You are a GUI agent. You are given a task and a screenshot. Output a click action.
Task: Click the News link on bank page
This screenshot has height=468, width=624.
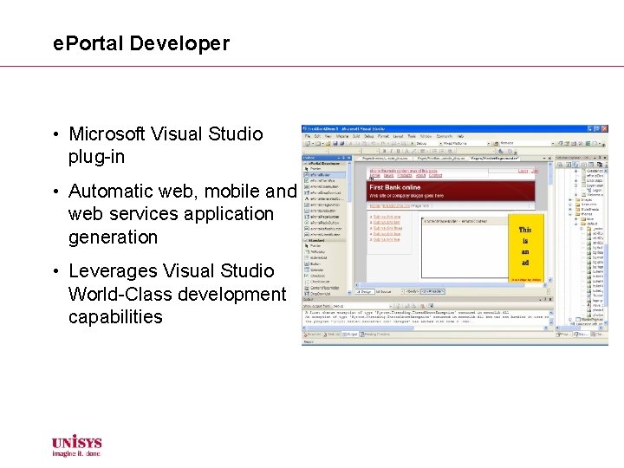[x=388, y=175]
